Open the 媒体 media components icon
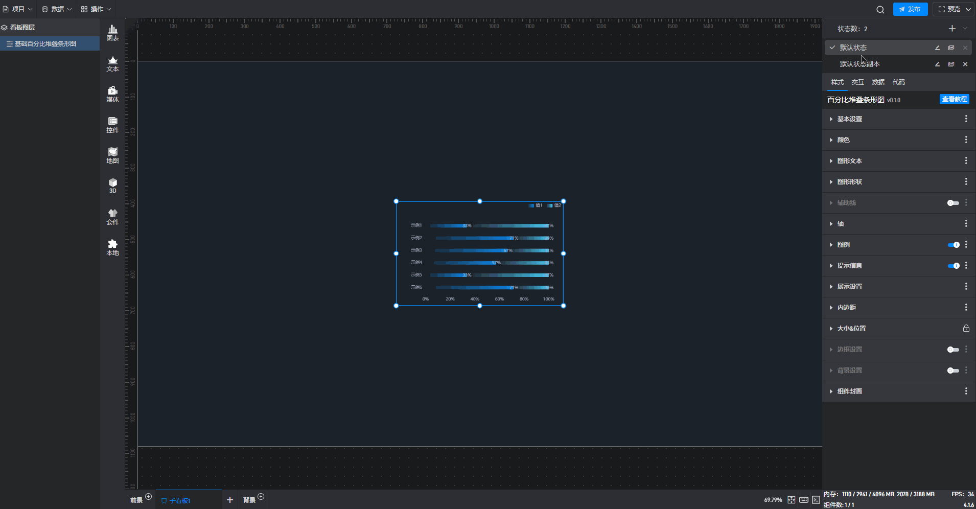This screenshot has width=976, height=509. (x=112, y=94)
